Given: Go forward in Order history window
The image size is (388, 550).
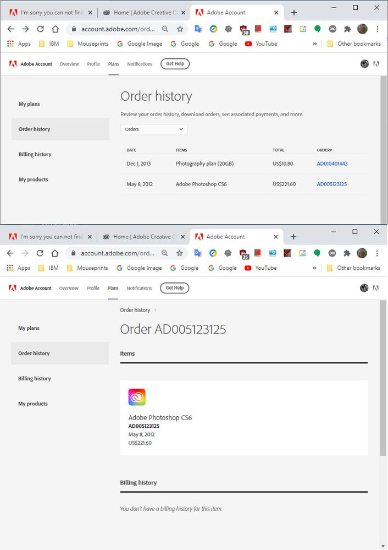Looking at the screenshot, I should click(x=26, y=29).
